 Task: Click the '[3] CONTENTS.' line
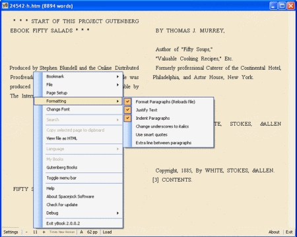tap(172, 180)
